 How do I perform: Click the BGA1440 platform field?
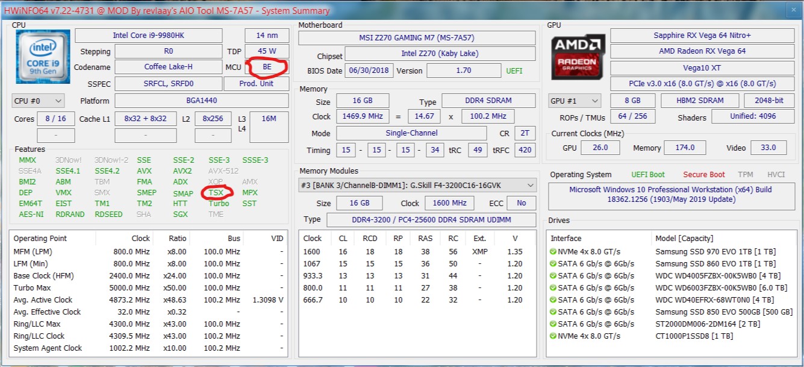click(x=202, y=101)
